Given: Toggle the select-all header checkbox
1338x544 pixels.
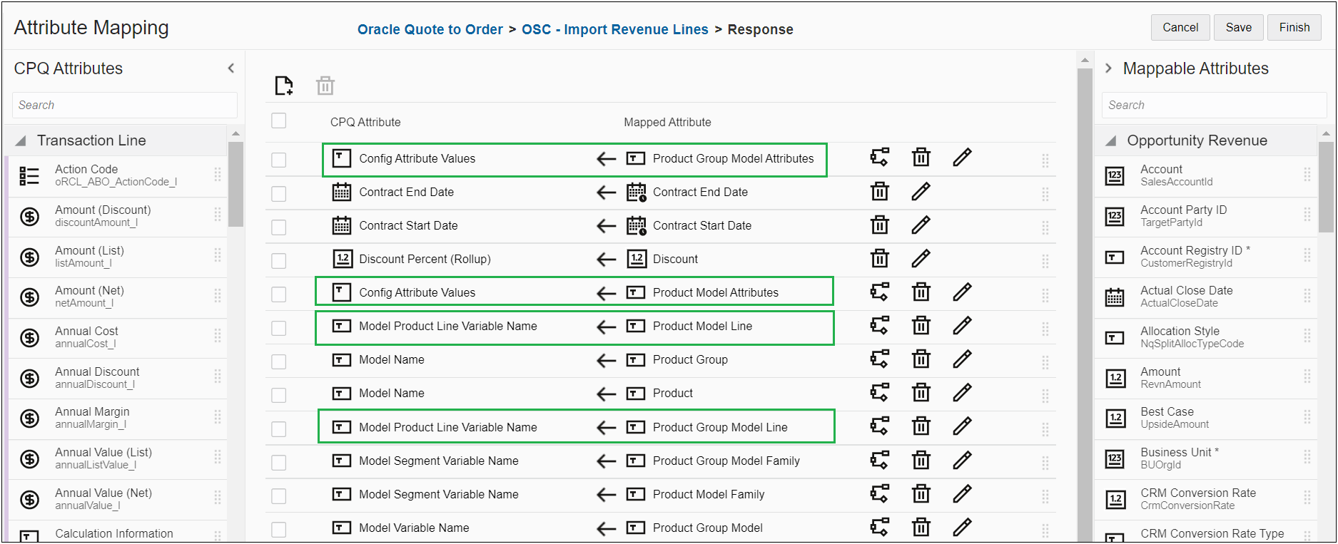Looking at the screenshot, I should [279, 120].
